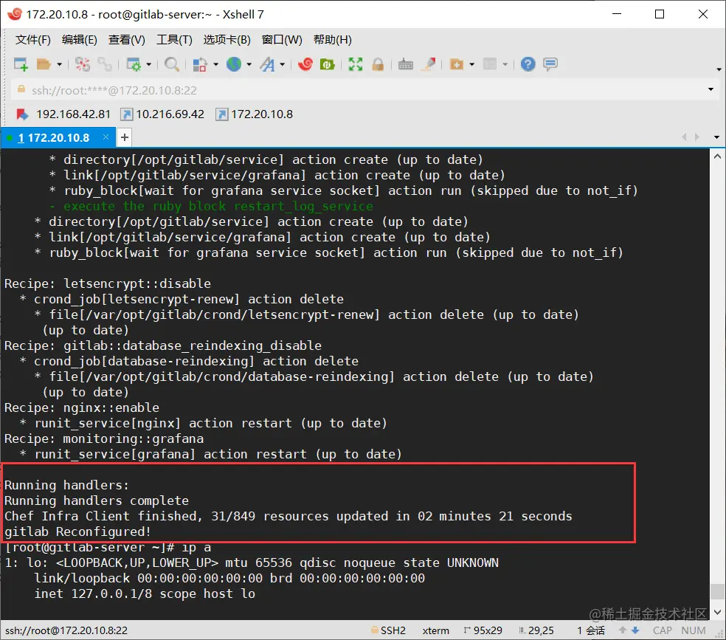The height and width of the screenshot is (640, 726).
Task: Click the Highlight marker pen icon
Action: 428,64
